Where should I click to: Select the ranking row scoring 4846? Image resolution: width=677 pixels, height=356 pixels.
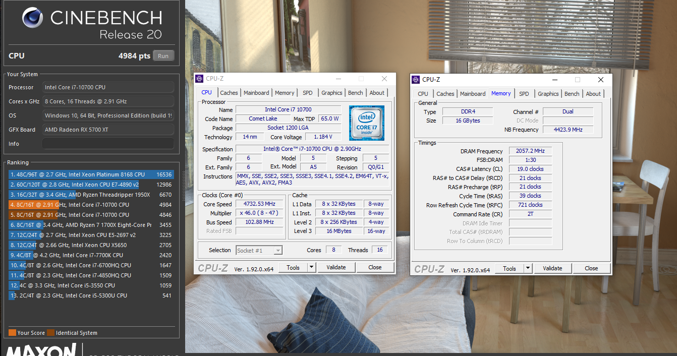click(91, 215)
